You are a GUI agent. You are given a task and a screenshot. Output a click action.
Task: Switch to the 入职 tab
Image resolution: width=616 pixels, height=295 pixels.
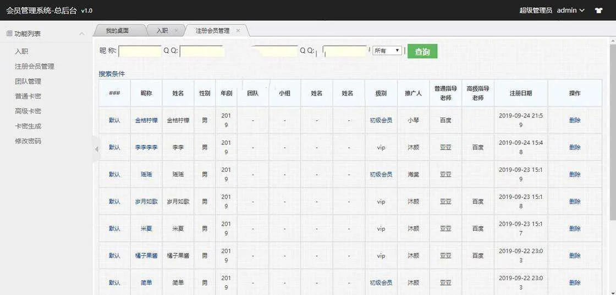tap(162, 31)
